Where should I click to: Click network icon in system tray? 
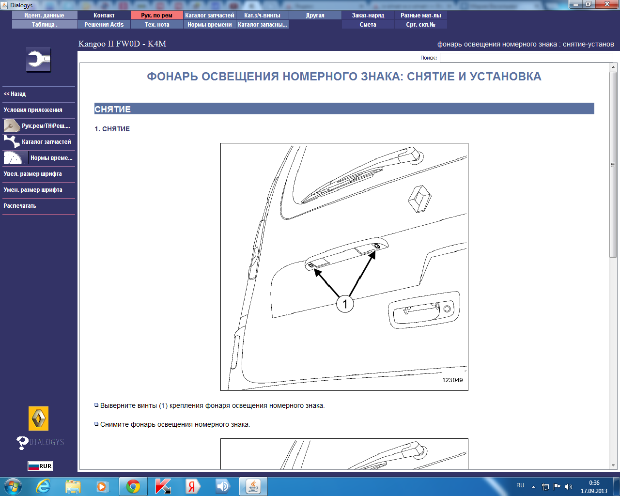[545, 487]
